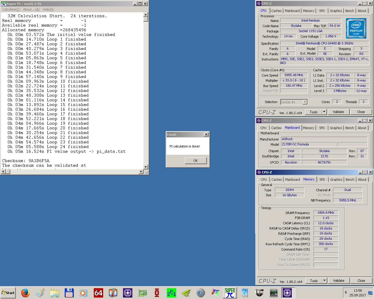Open the About menu in Super PI
374x299 pixels.
(31, 9)
